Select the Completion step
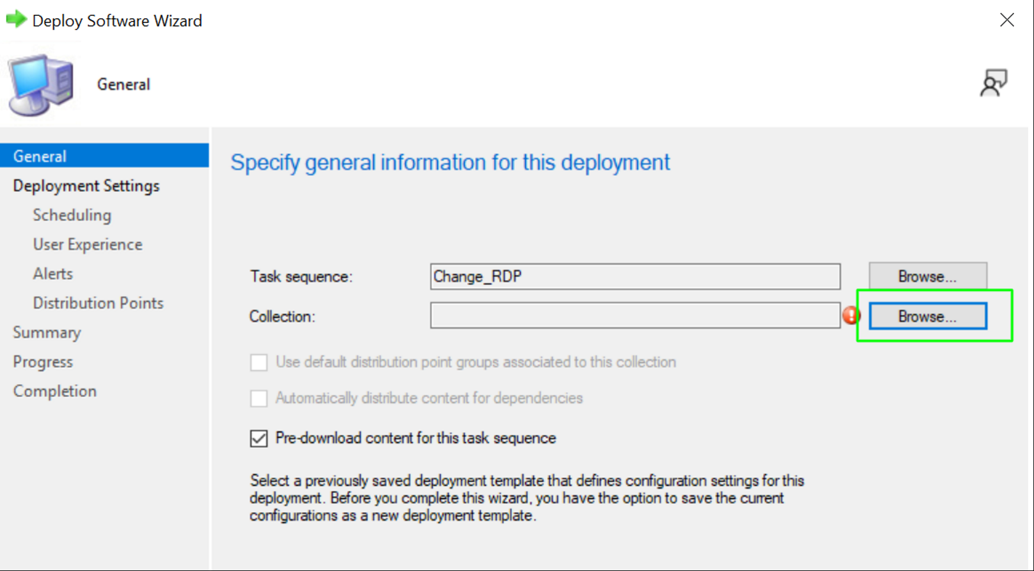The image size is (1034, 571). (x=55, y=391)
